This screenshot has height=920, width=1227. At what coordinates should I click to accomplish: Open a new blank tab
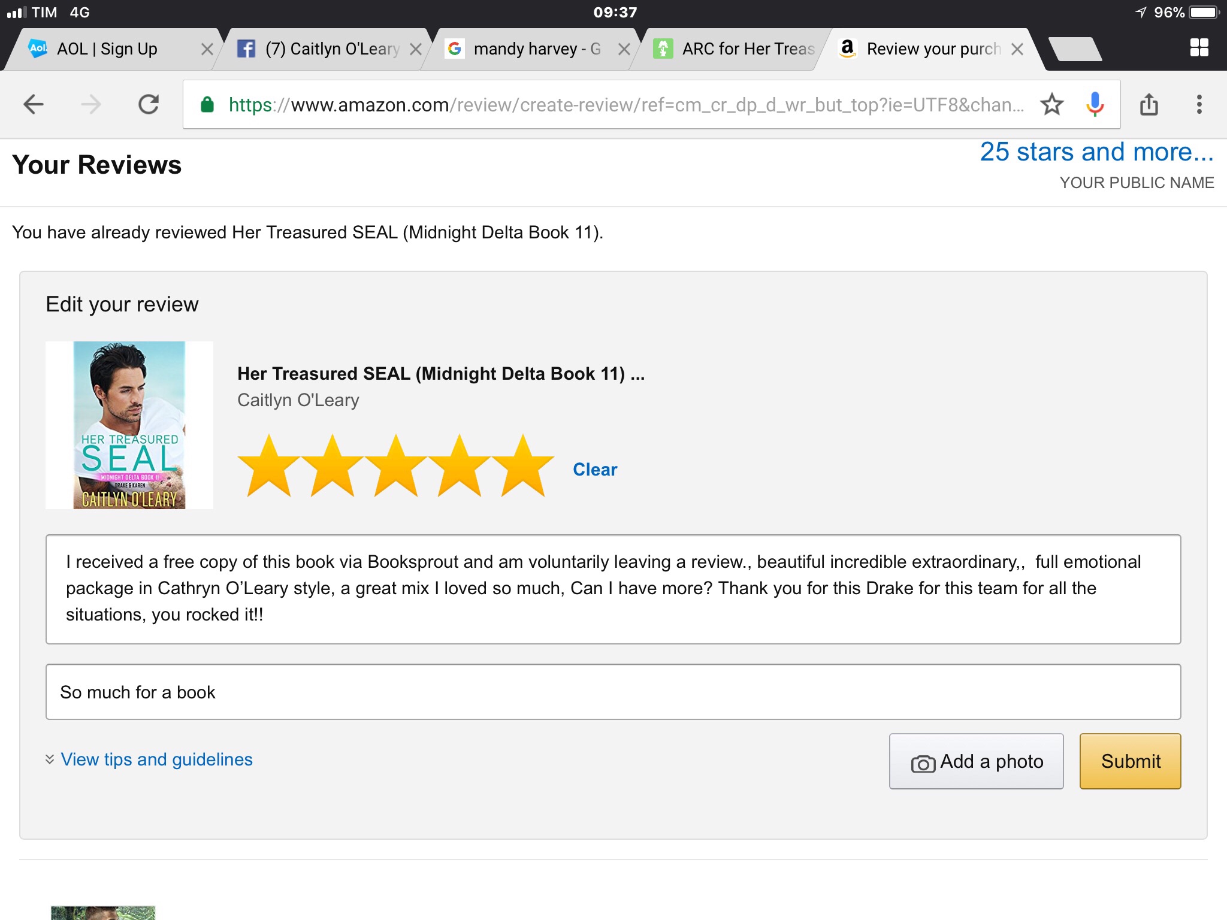(1075, 49)
